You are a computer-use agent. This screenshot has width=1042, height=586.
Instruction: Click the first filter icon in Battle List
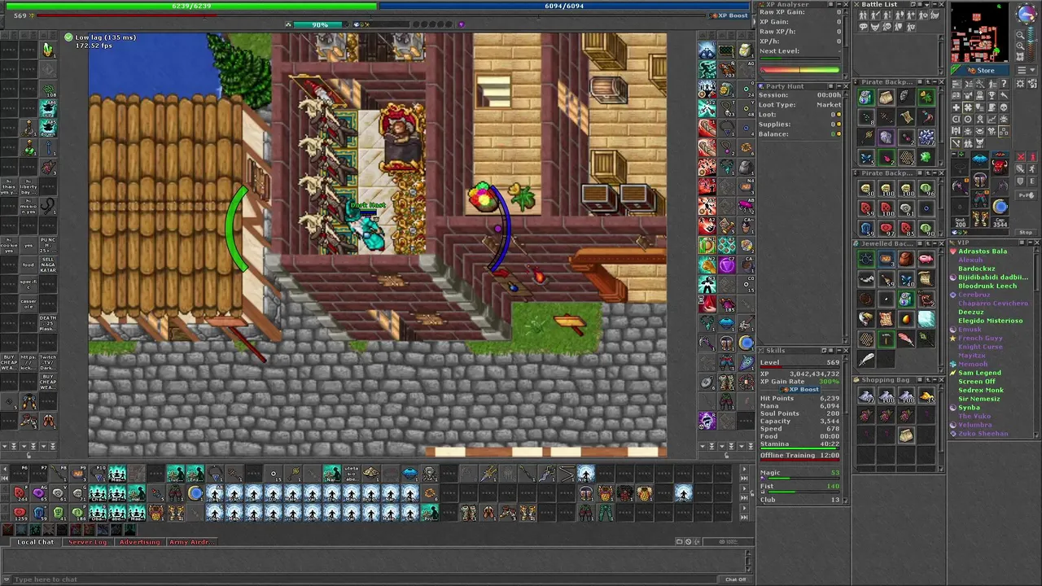pyautogui.click(x=863, y=15)
